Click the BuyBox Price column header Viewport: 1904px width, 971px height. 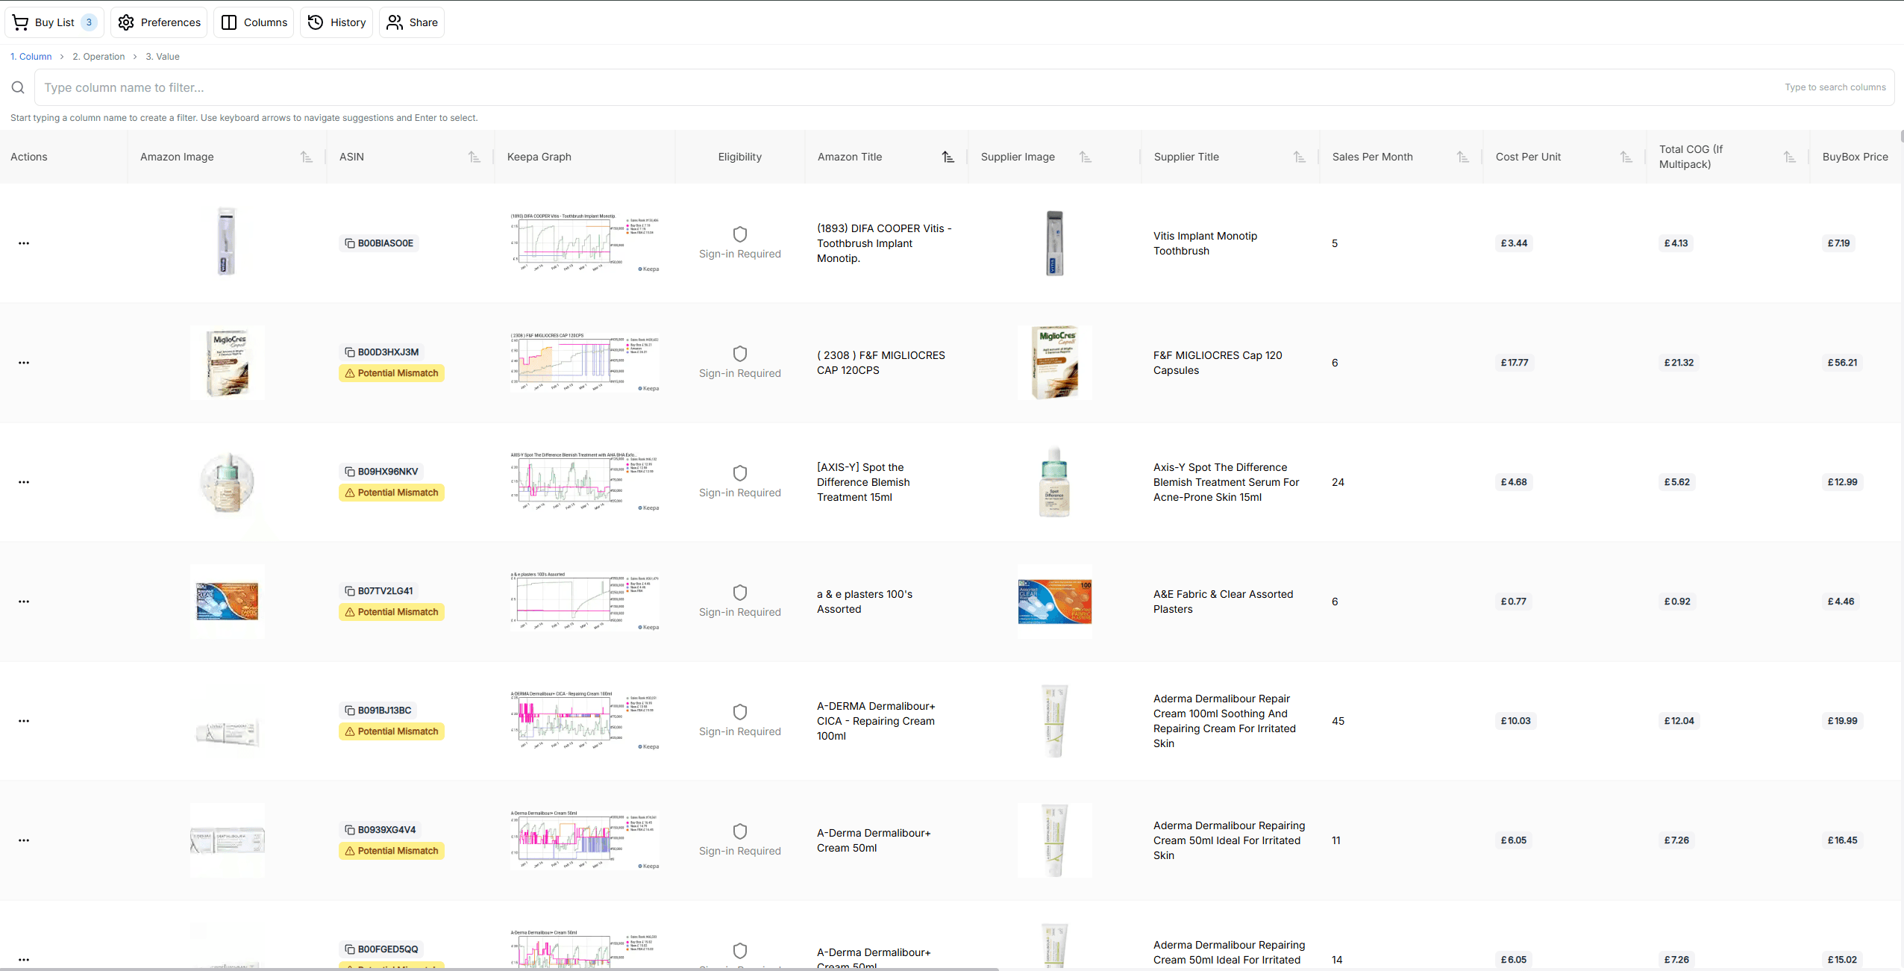1855,157
